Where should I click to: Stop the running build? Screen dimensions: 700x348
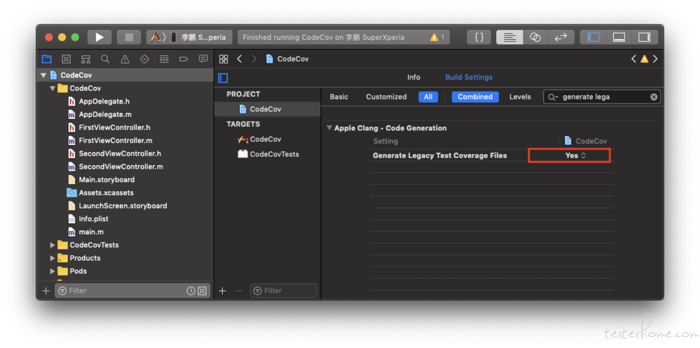129,38
